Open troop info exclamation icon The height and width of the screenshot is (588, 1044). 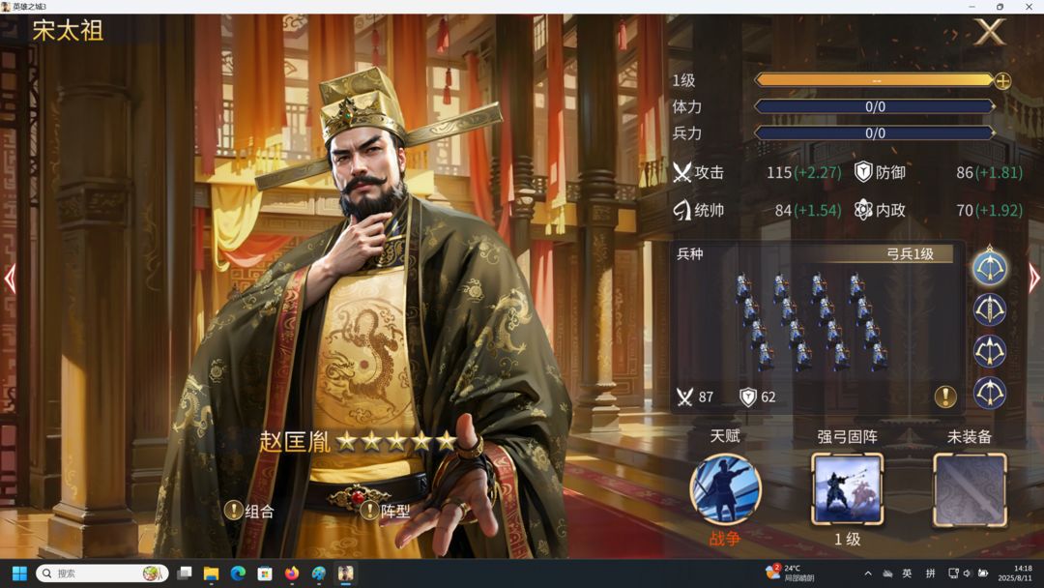click(945, 397)
